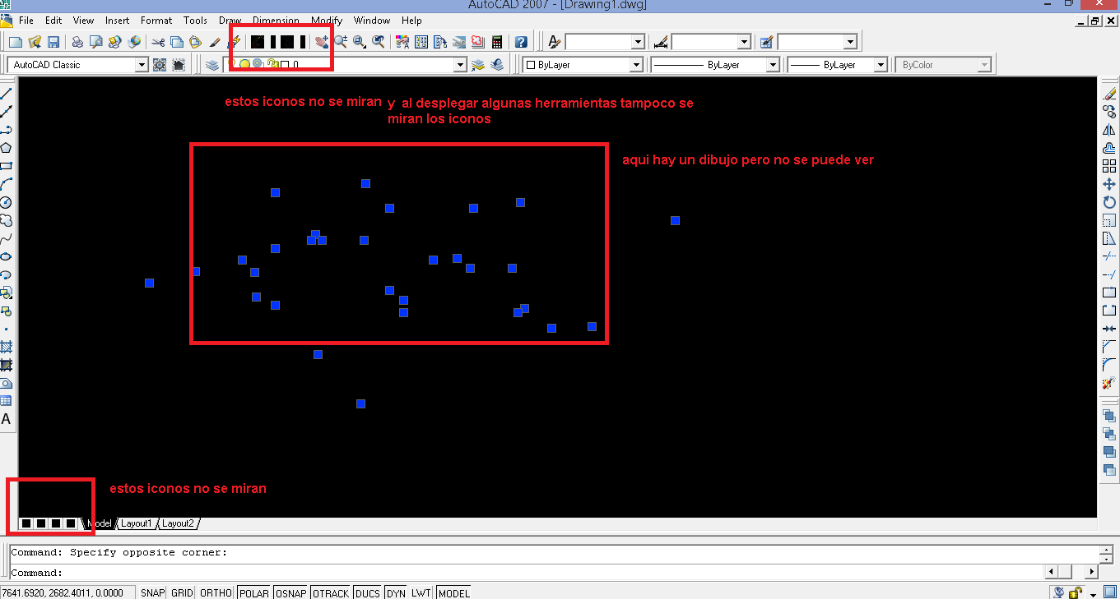
Task: Select the Pan Realtime hand icon
Action: (322, 42)
